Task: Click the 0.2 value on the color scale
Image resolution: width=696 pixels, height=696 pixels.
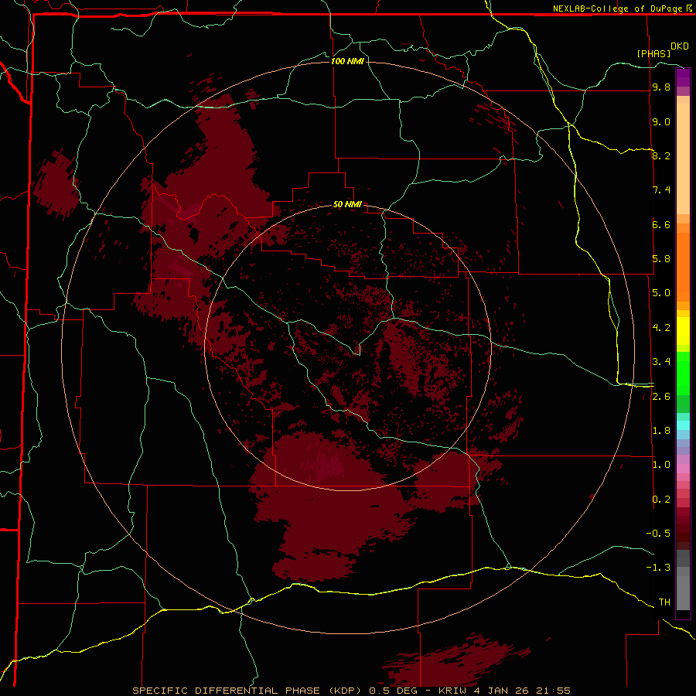Action: [x=661, y=500]
